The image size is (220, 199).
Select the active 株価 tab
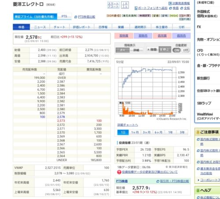pyautogui.click(x=22, y=27)
